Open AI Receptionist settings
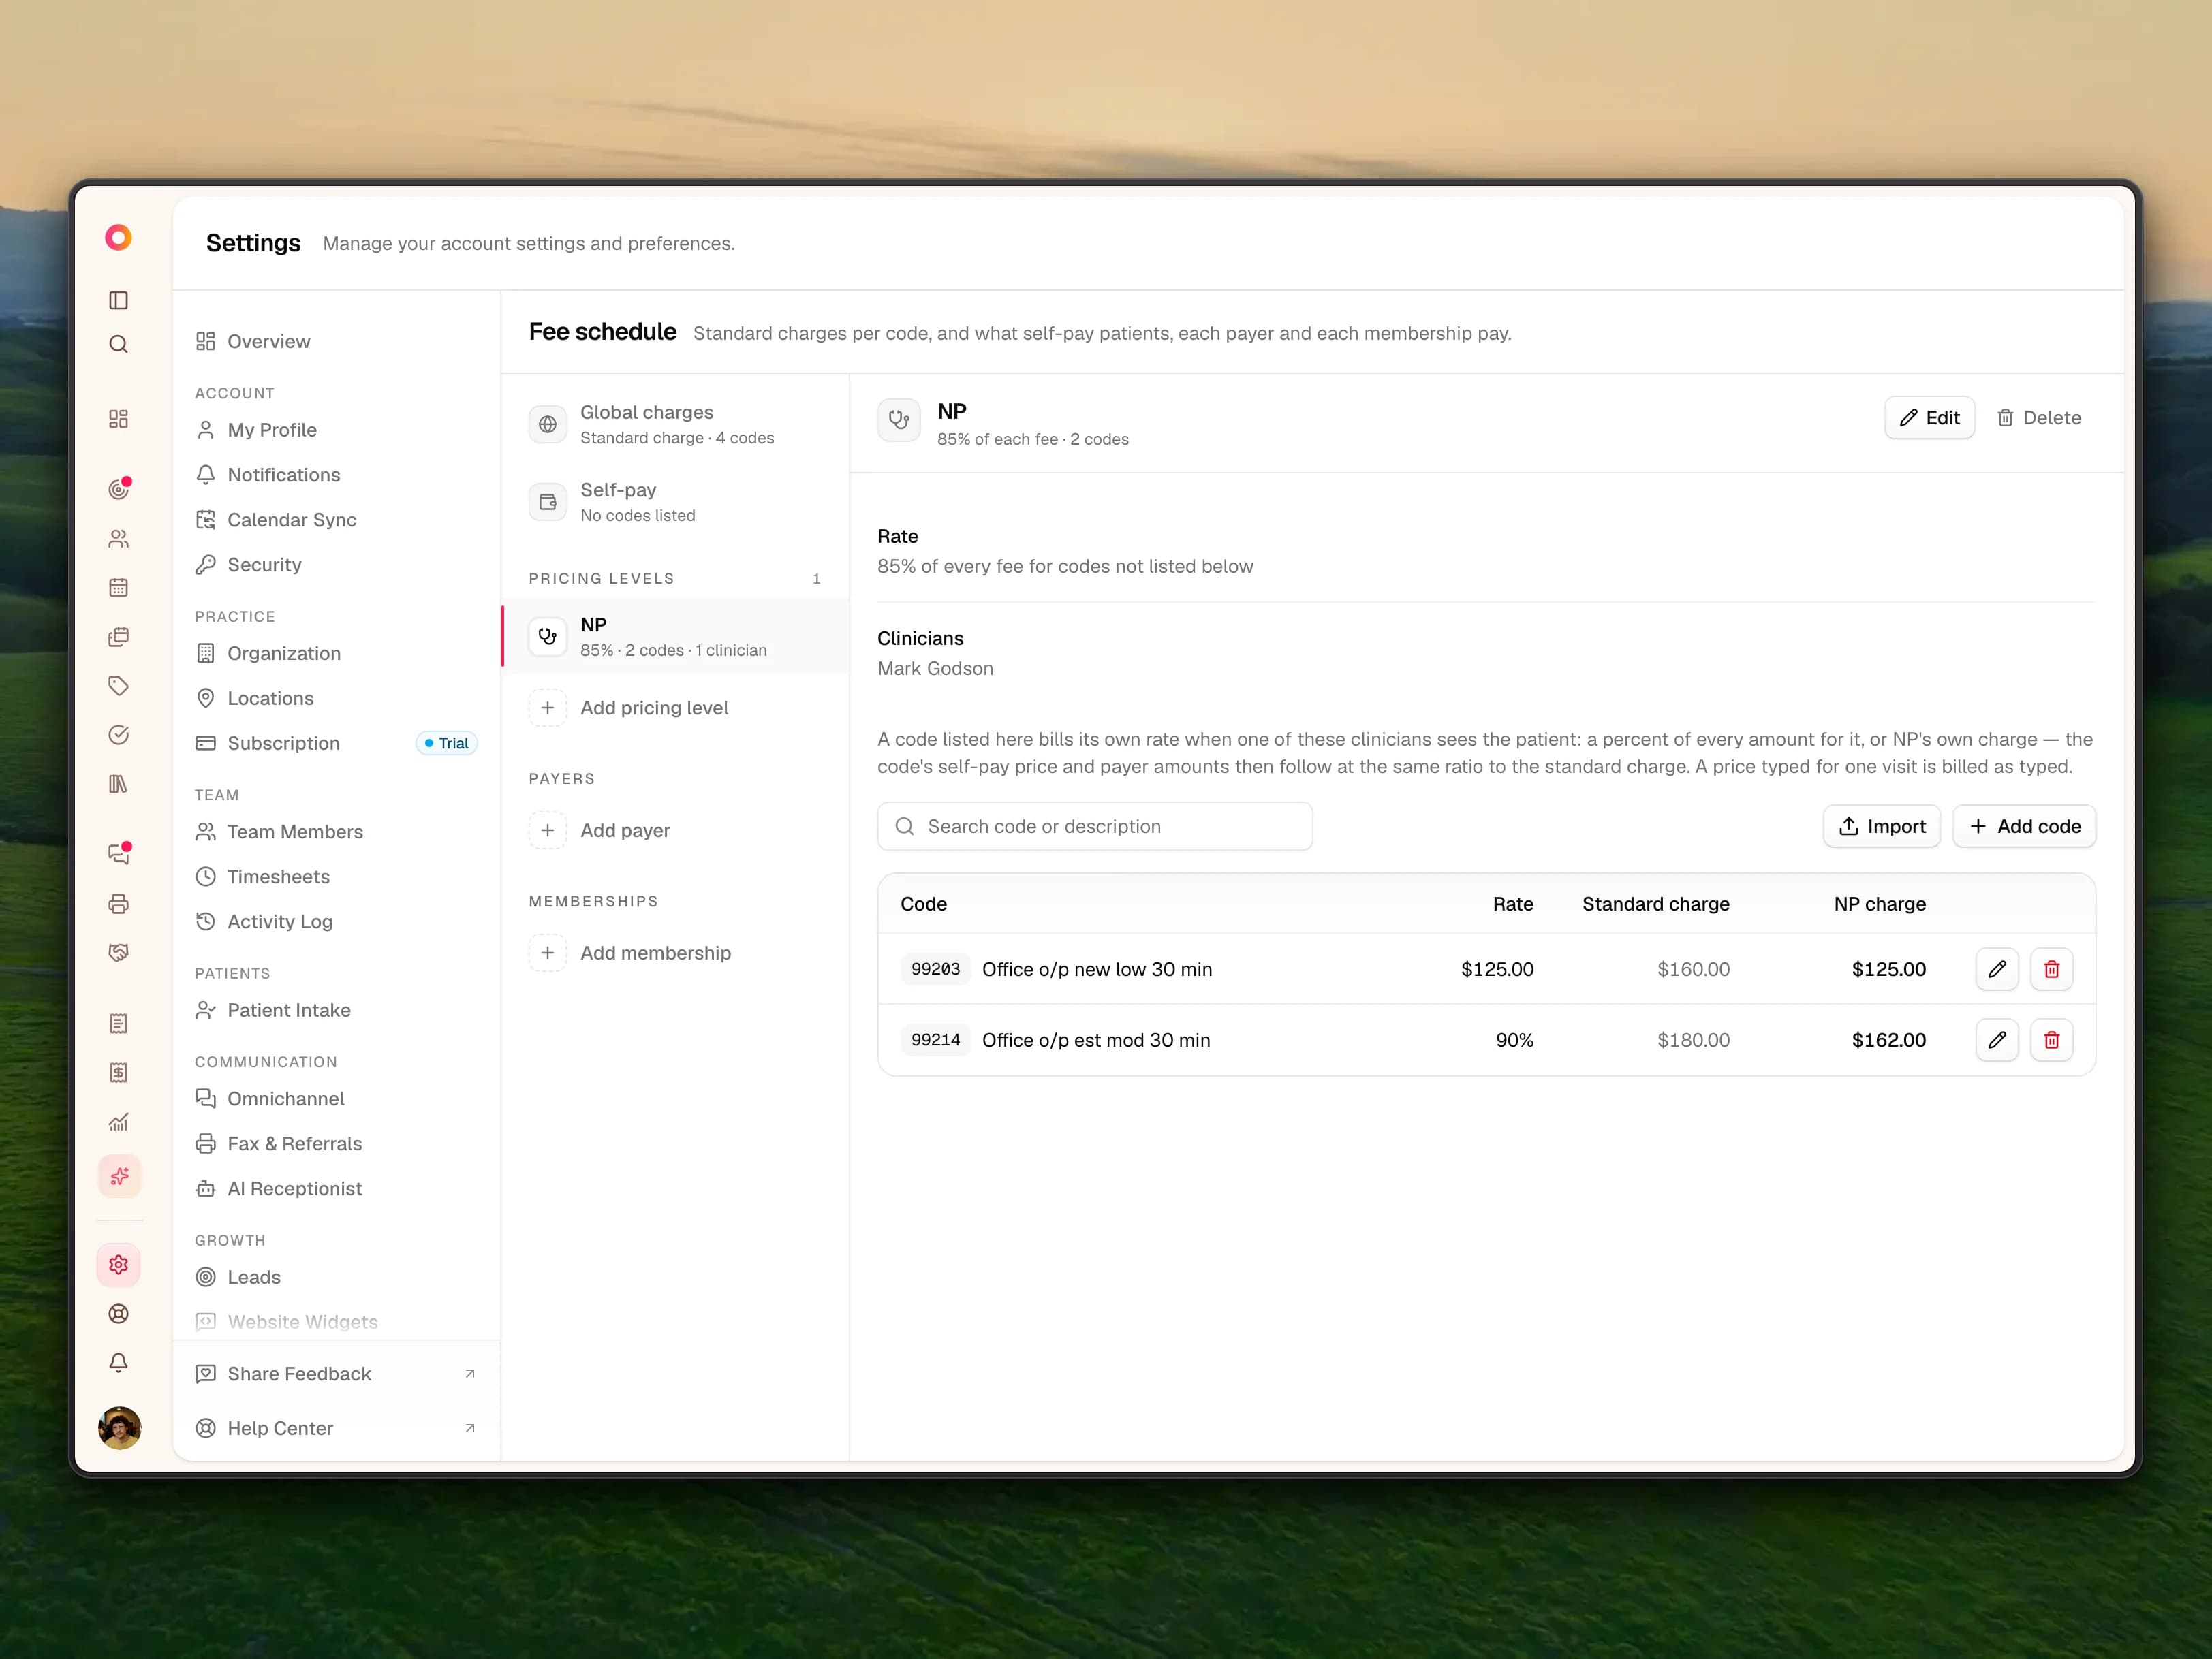Image resolution: width=2212 pixels, height=1659 pixels. pyautogui.click(x=336, y=1188)
